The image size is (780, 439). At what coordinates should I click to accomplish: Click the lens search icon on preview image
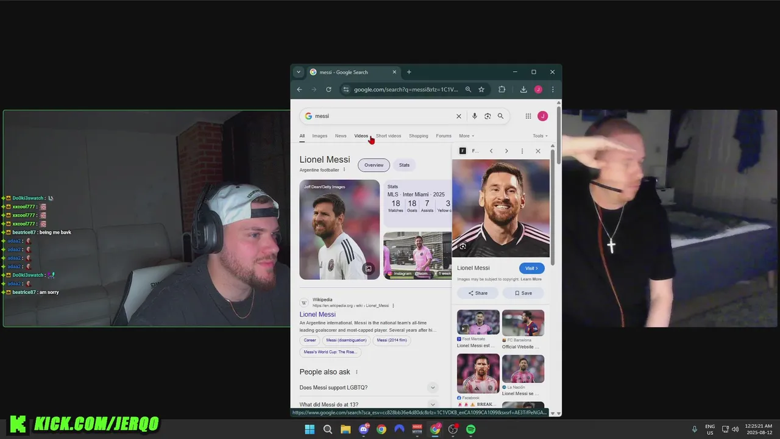click(x=463, y=246)
